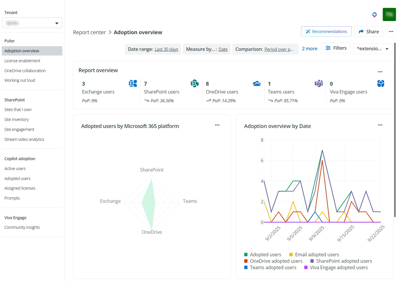
Task: Open the Tenant selector dropdown
Action: pyautogui.click(x=32, y=23)
